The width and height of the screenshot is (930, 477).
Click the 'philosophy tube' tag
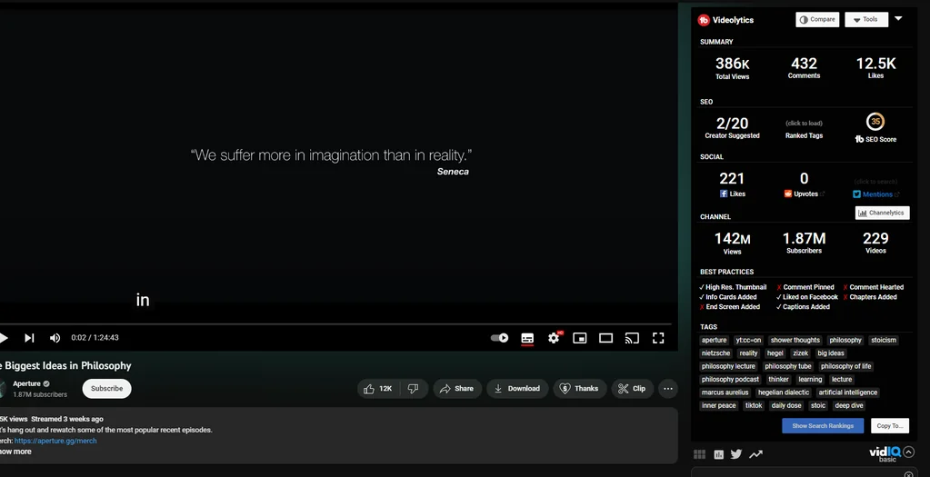[x=787, y=366]
